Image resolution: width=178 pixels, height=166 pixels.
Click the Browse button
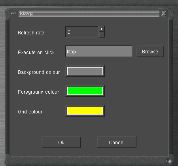click(x=150, y=51)
